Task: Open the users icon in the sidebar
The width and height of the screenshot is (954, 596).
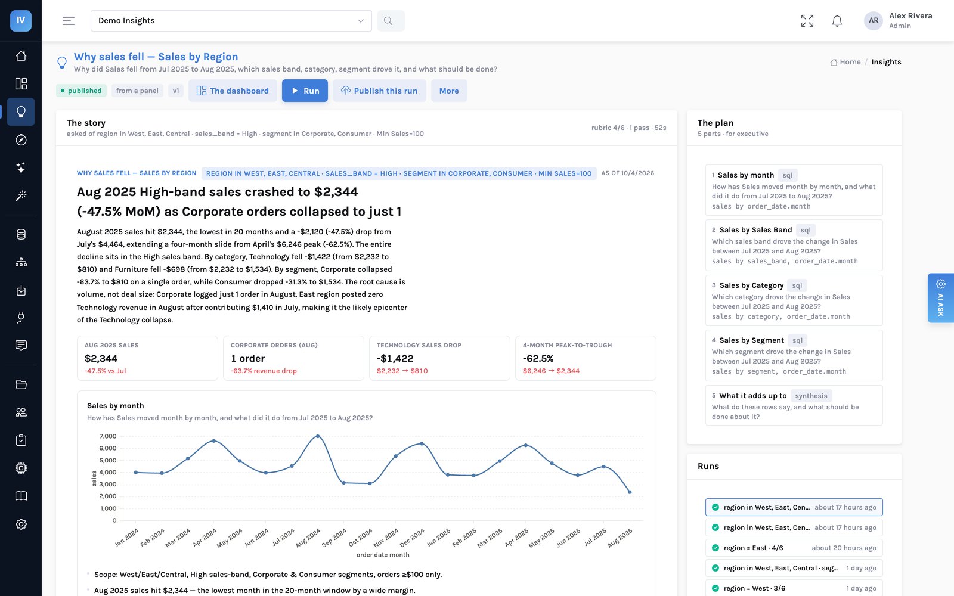Action: pyautogui.click(x=21, y=412)
